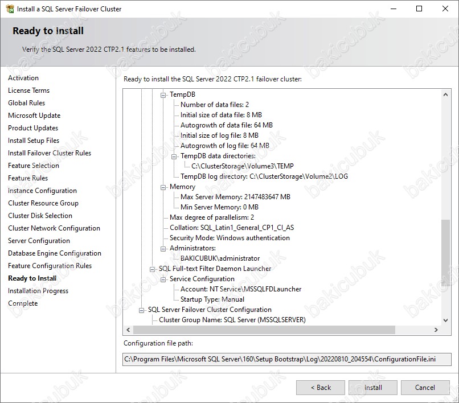Select the C:\ClusterStorage\Volume3\TEMP path row

click(243, 166)
